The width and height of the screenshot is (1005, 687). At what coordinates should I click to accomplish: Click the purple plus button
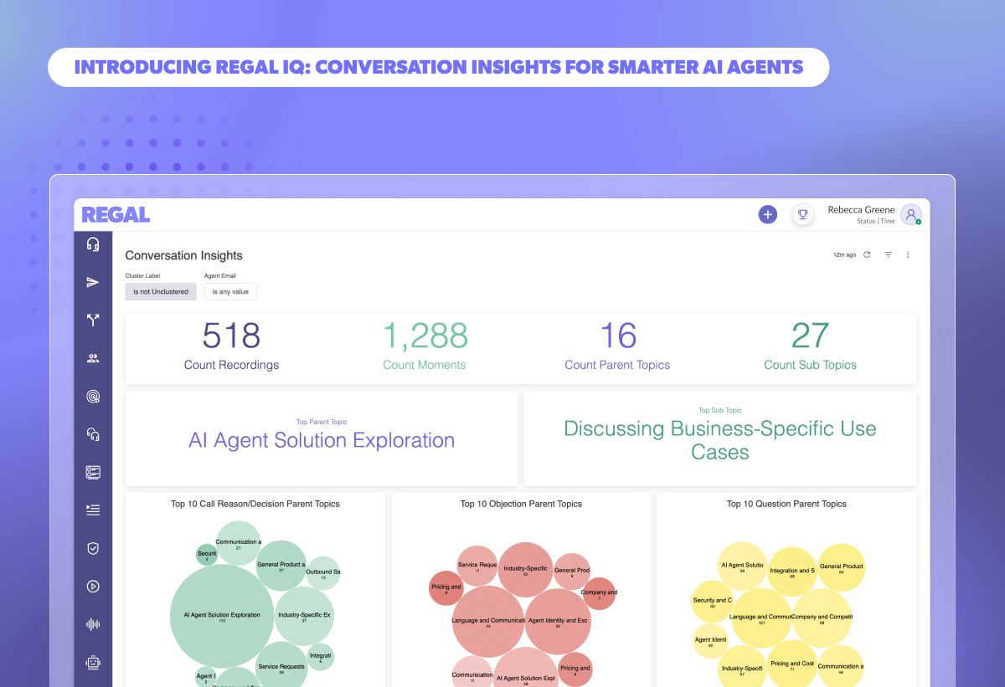(x=768, y=215)
